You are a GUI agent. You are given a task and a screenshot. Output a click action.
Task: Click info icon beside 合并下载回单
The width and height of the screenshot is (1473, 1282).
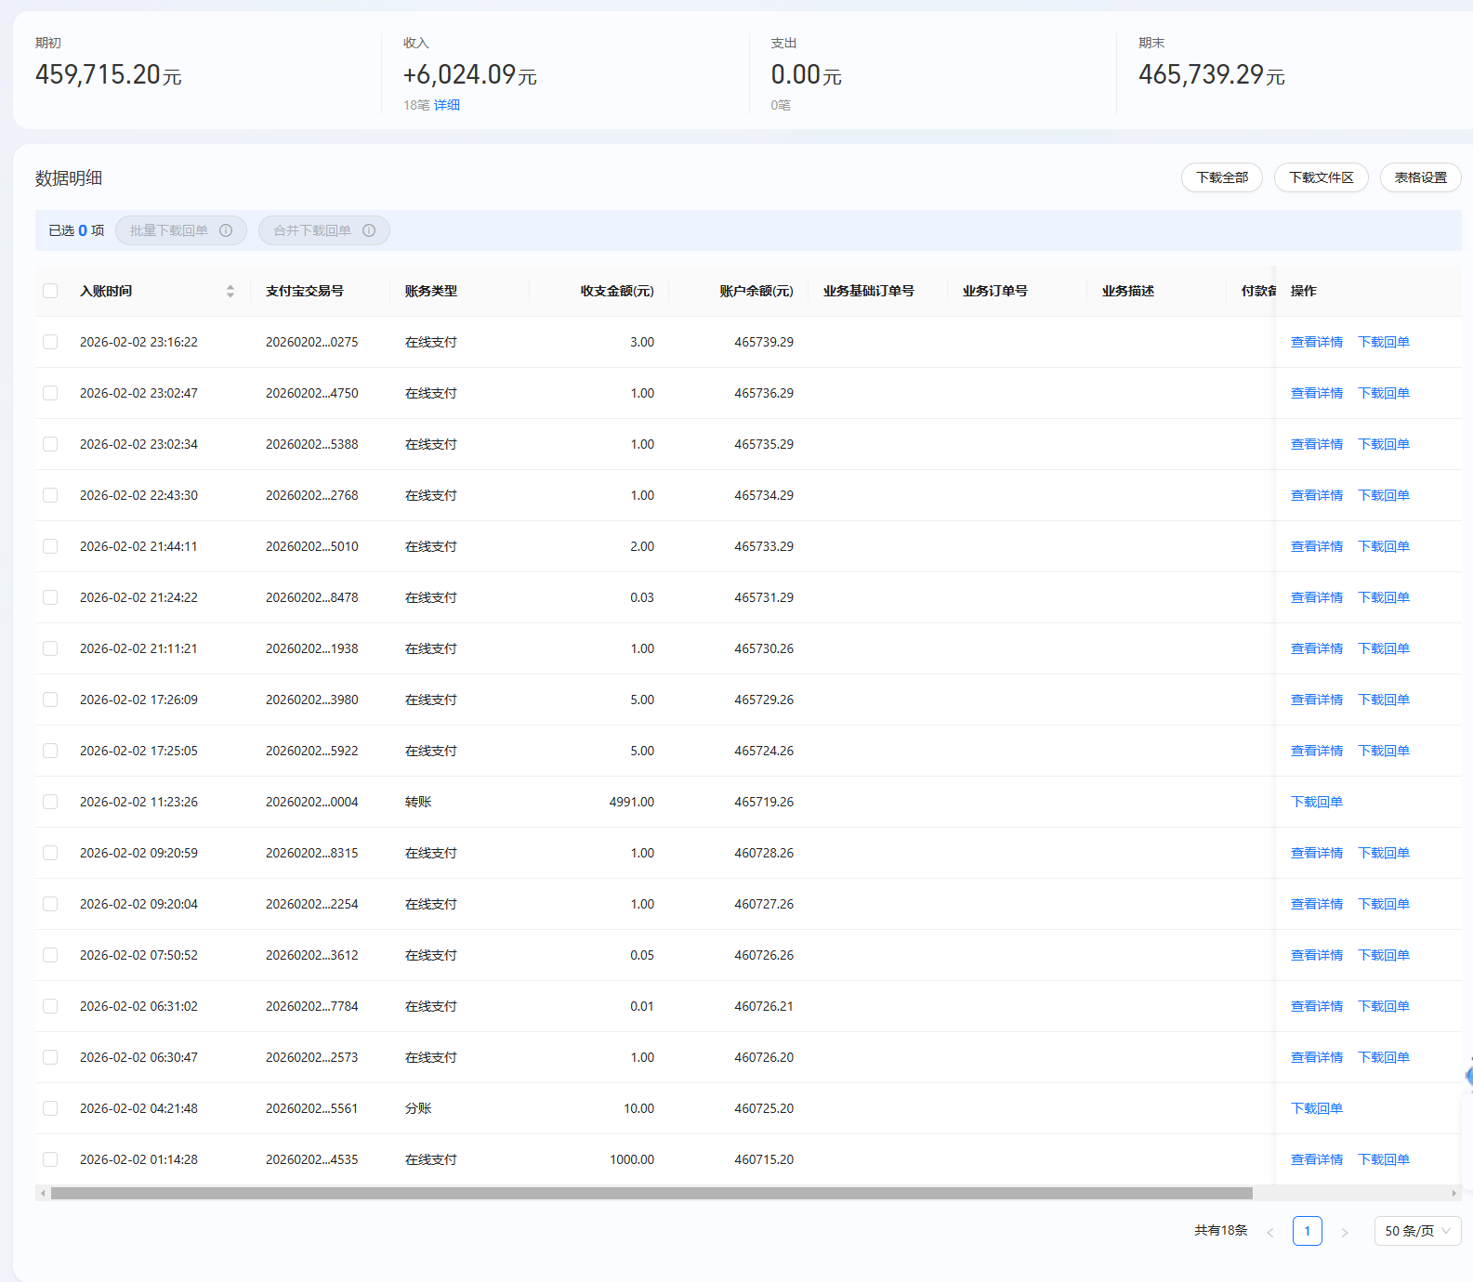(369, 230)
